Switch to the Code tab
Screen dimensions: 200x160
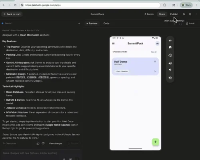[x=106, y=23]
